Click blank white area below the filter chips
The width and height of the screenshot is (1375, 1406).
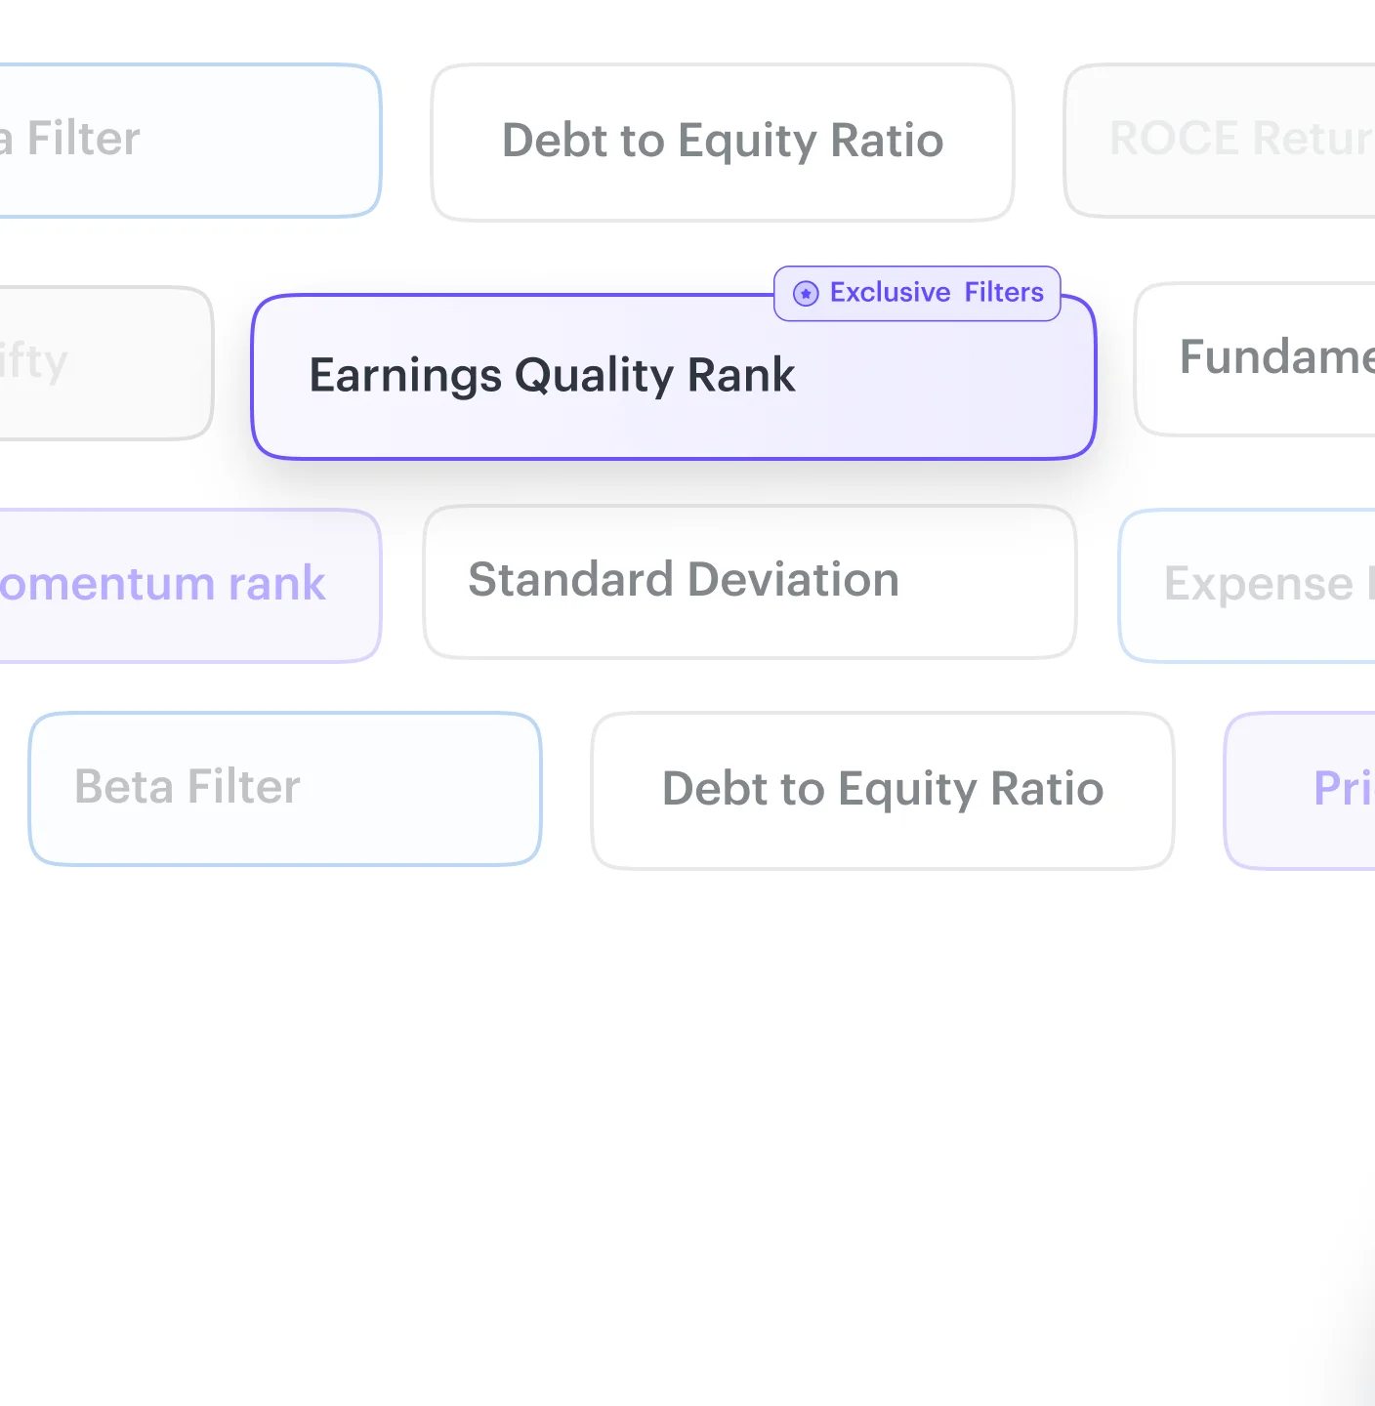(x=684, y=1123)
